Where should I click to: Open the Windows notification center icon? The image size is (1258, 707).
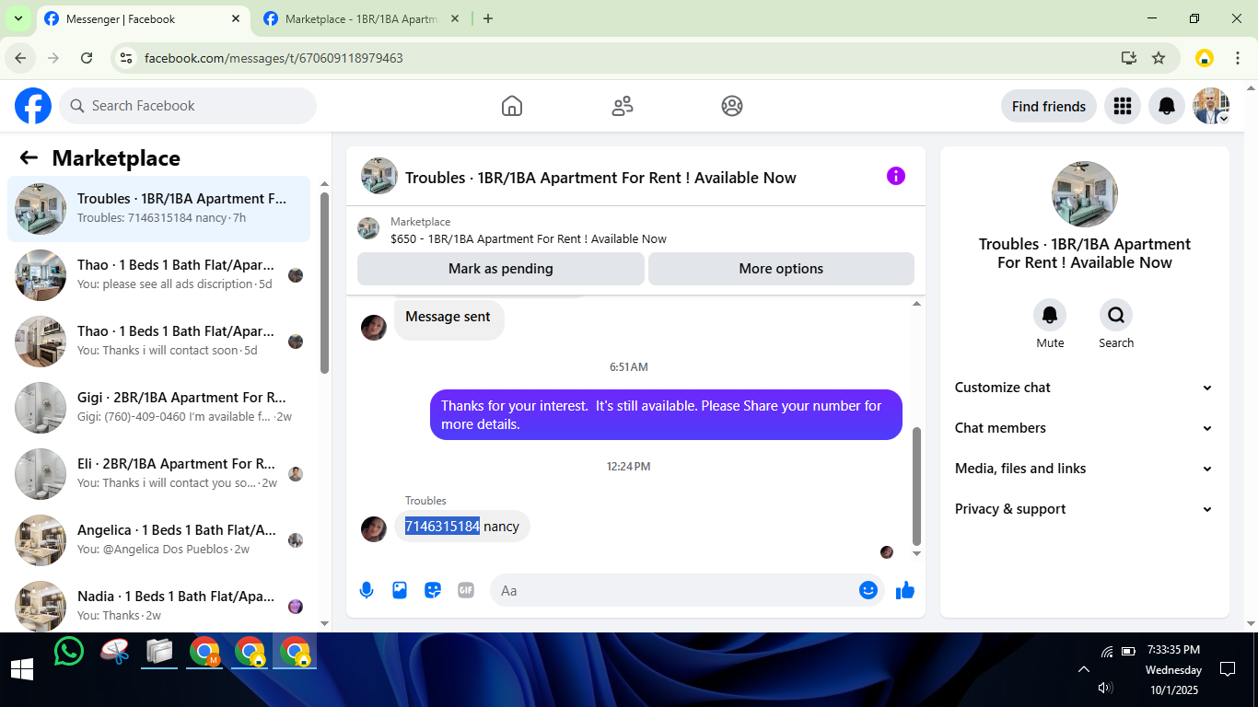point(1228,669)
